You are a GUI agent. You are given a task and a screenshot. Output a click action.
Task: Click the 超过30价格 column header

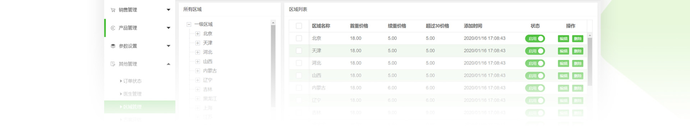(x=437, y=26)
